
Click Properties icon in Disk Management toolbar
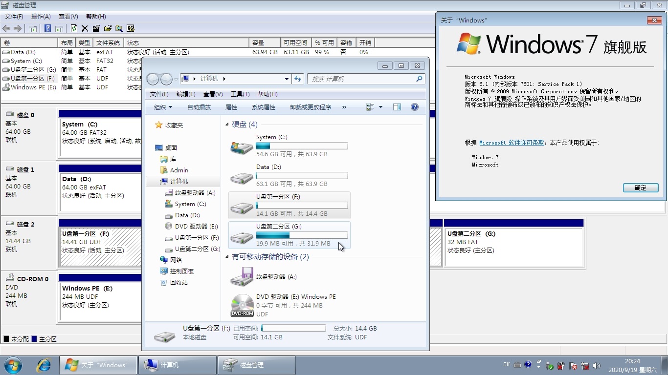point(96,29)
